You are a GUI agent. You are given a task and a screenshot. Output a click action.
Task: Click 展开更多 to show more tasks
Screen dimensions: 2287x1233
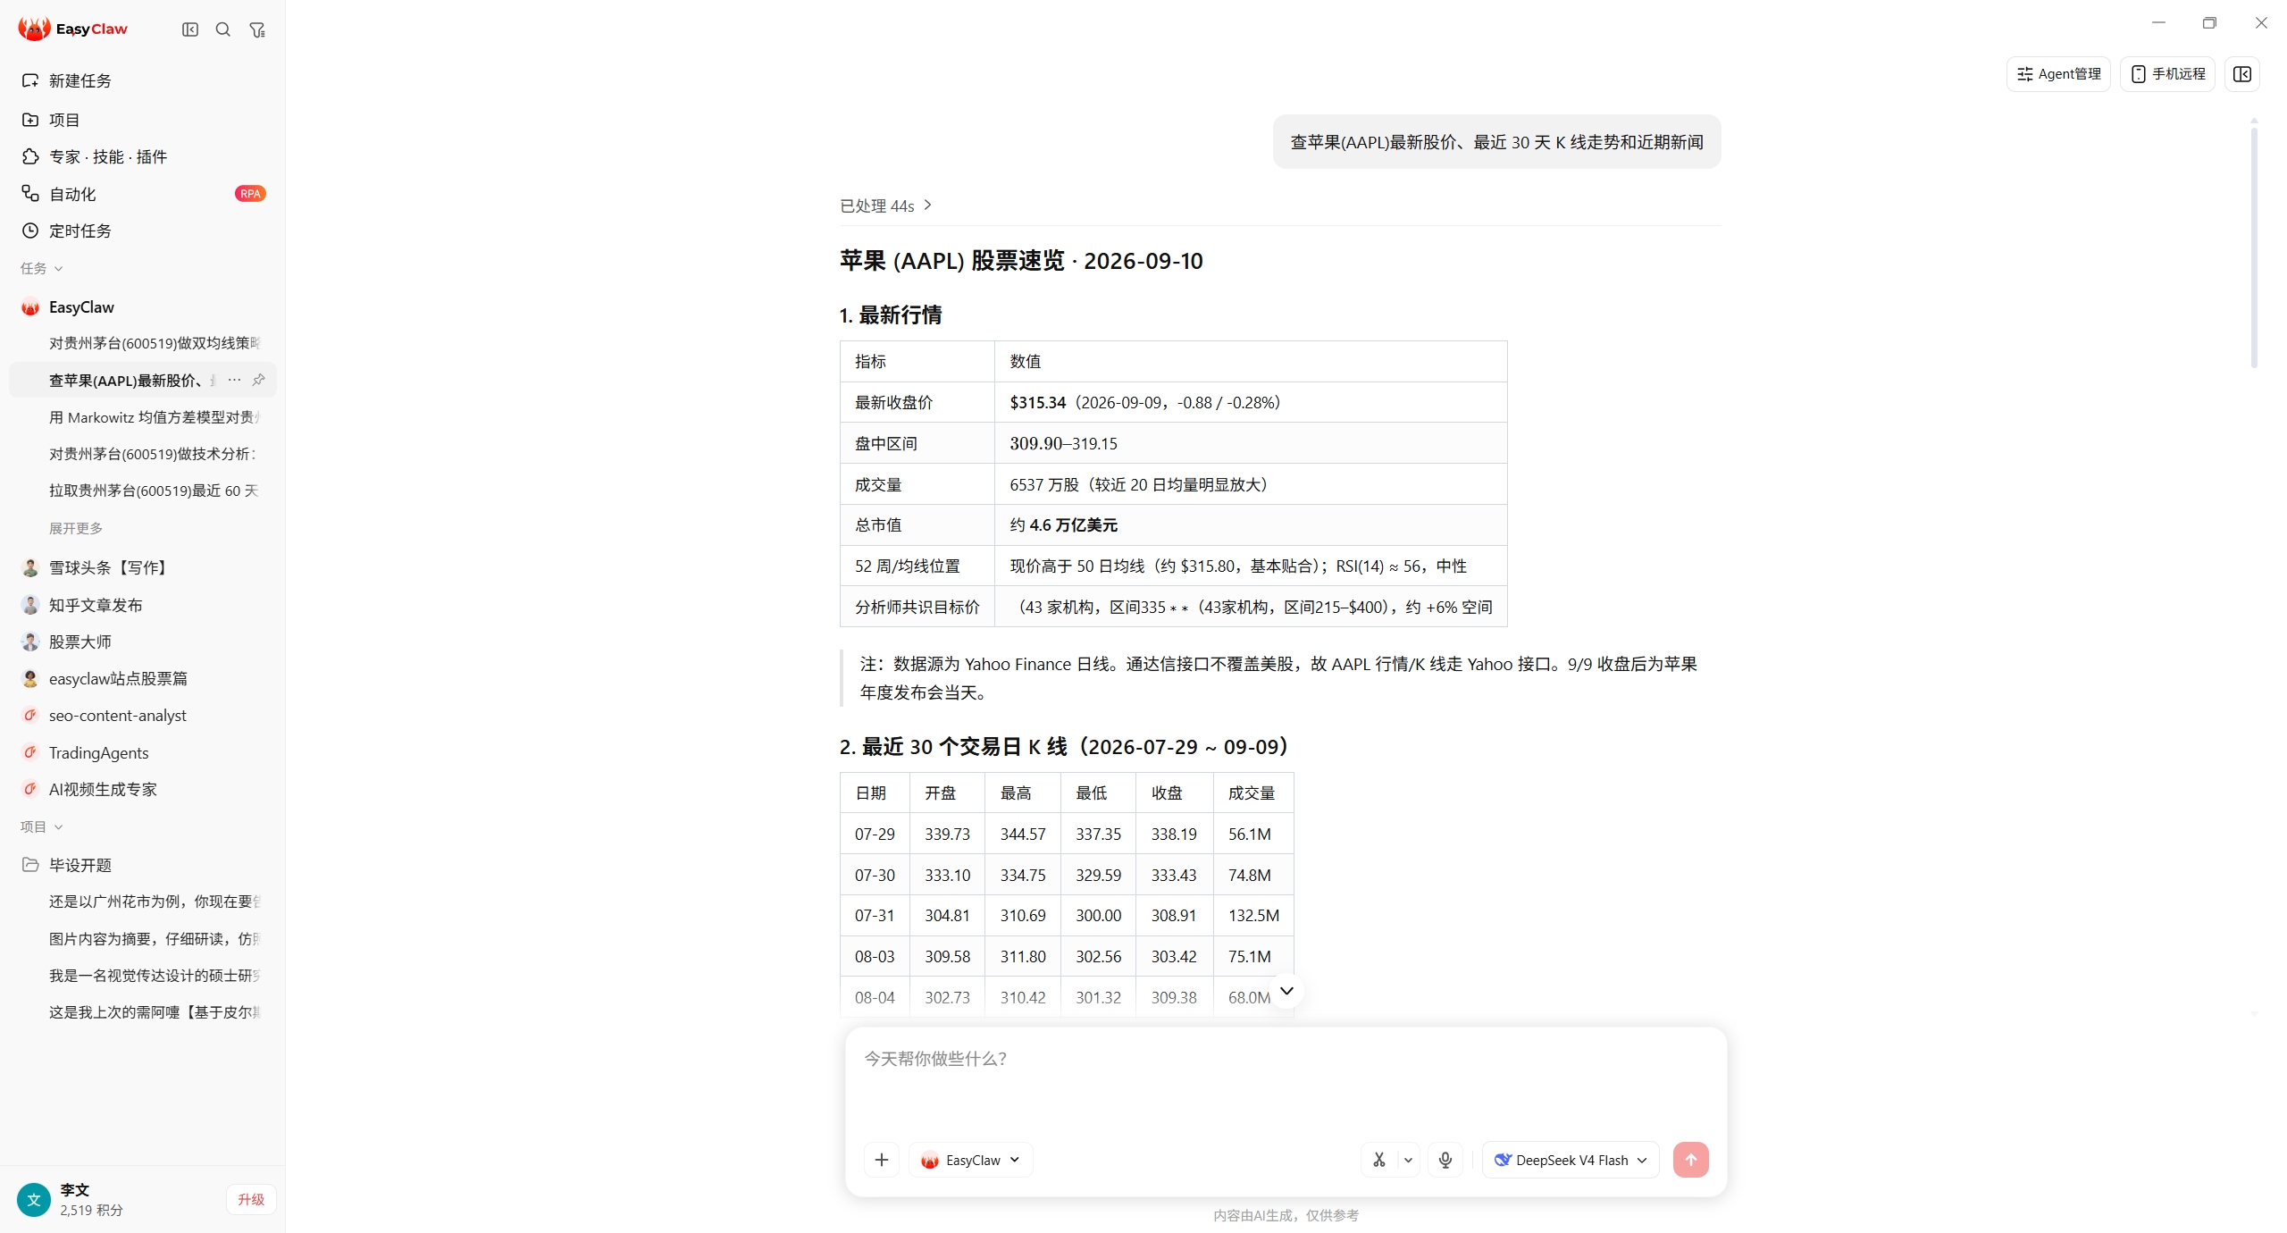coord(76,528)
